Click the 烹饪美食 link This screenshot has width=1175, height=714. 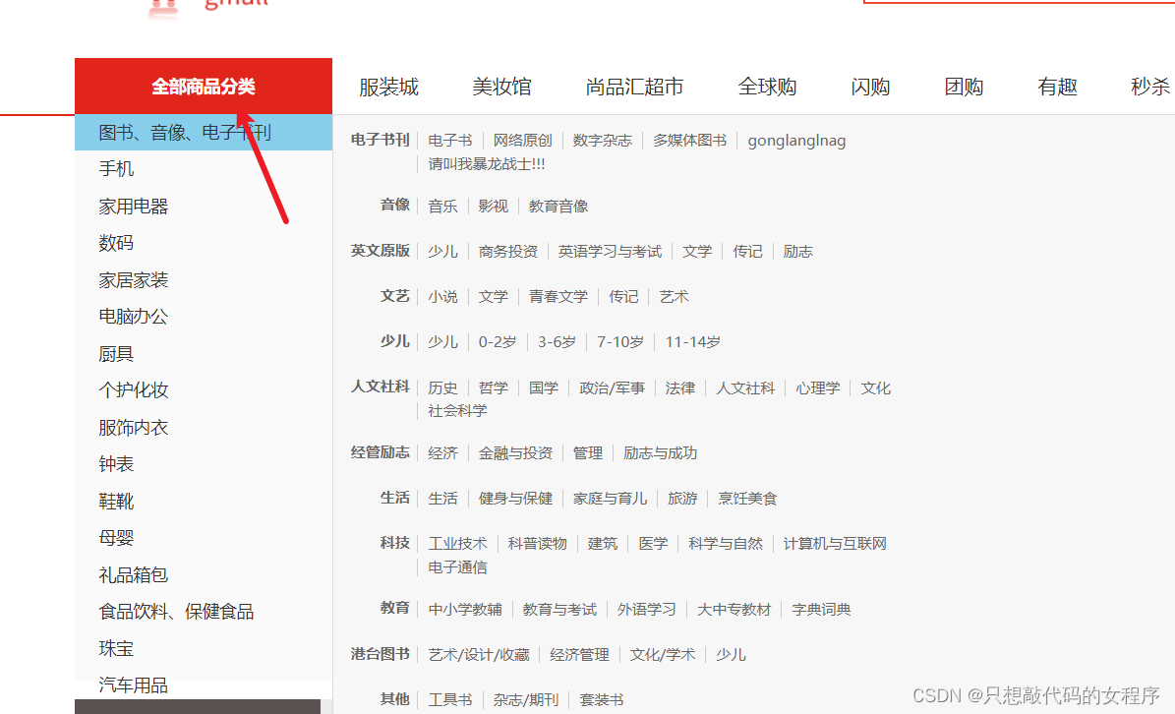747,499
